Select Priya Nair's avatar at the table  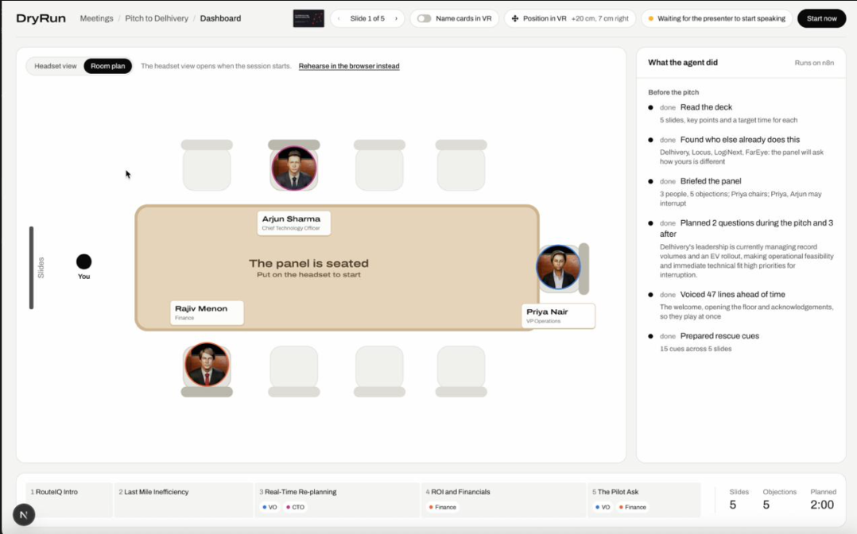tap(558, 267)
